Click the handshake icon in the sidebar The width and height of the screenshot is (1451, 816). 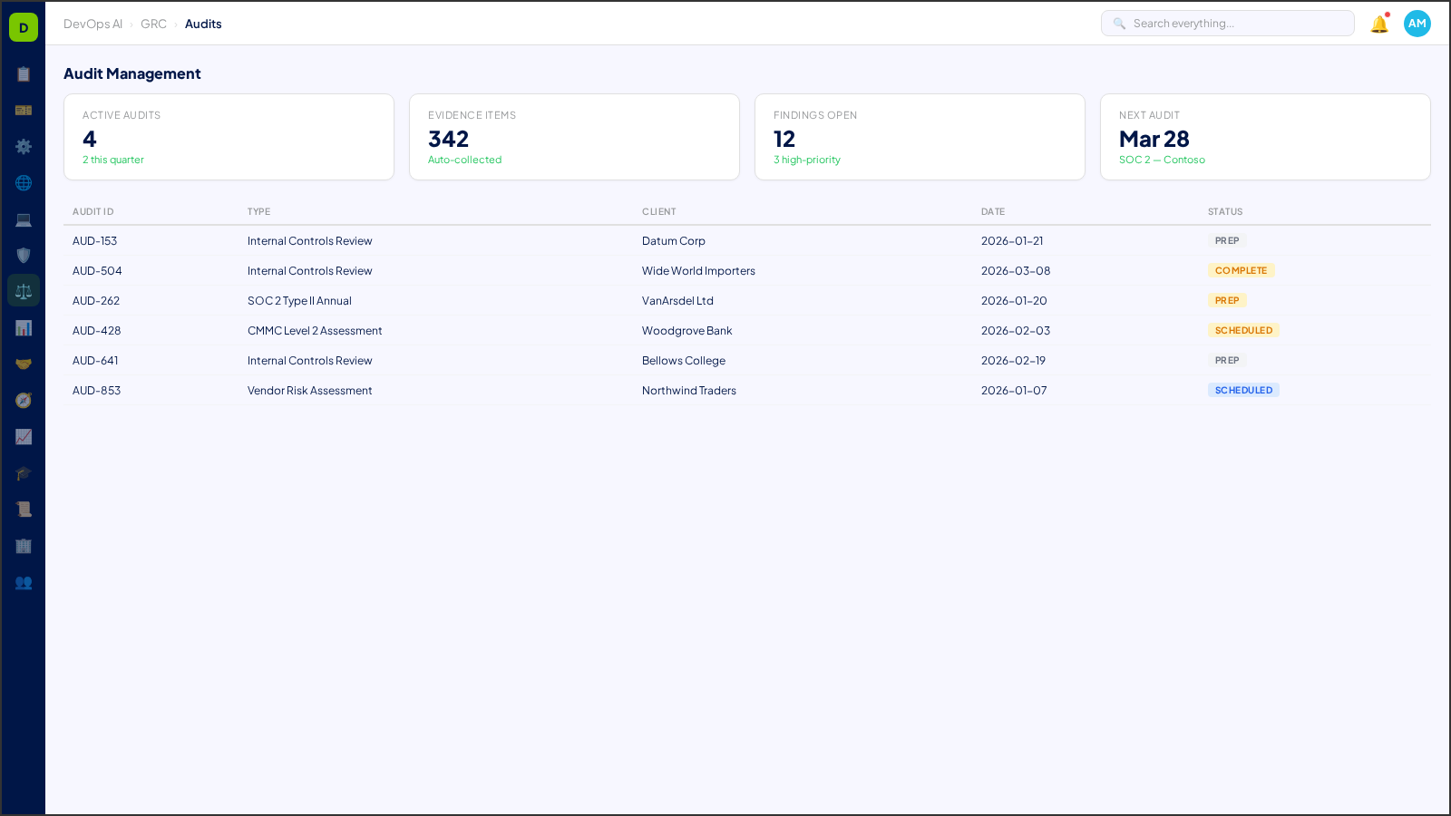click(x=24, y=364)
